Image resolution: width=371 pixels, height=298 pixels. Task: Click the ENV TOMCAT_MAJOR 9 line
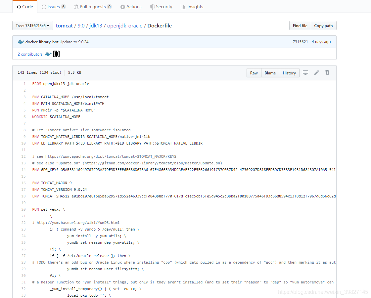pos(52,183)
